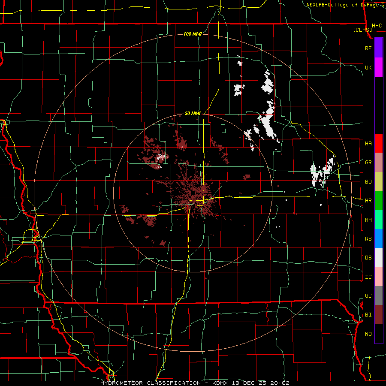Click the BD yellow legend color block
The width and height of the screenshot is (386, 386).
tap(379, 182)
